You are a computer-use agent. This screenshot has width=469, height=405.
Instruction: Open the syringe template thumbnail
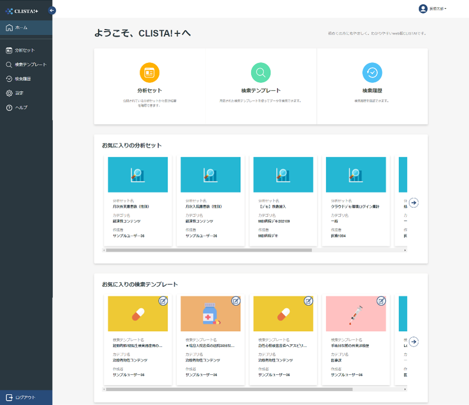(356, 314)
